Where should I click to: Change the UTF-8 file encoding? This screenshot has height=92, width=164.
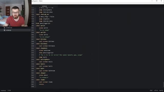(x=156, y=90)
